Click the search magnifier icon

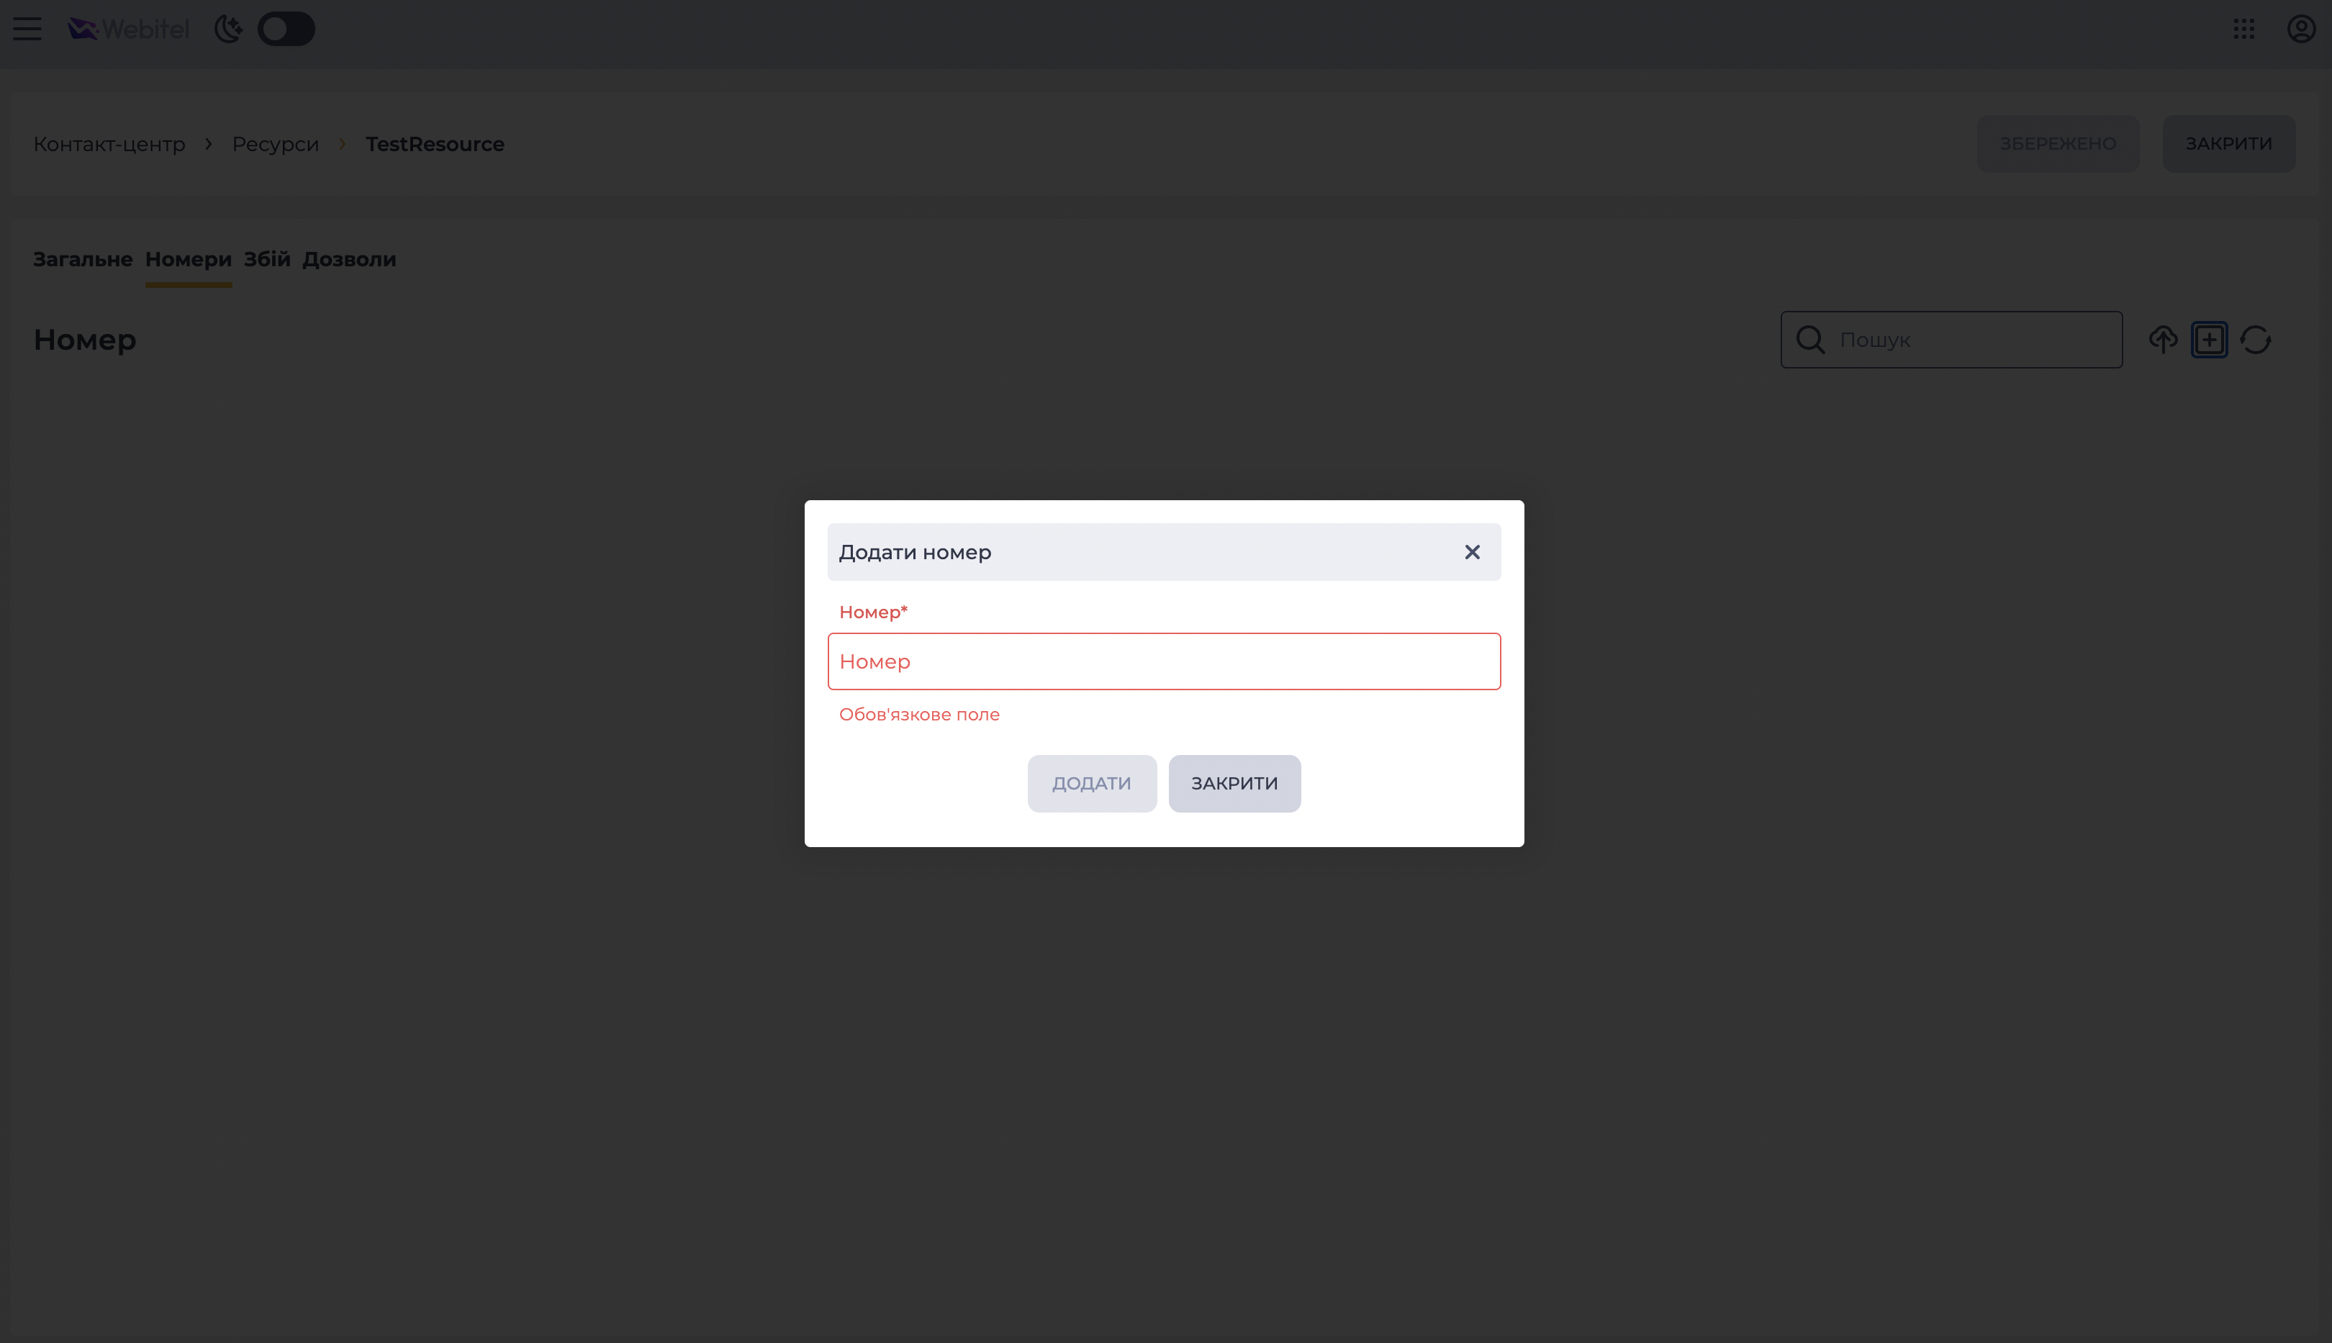pos(1810,340)
